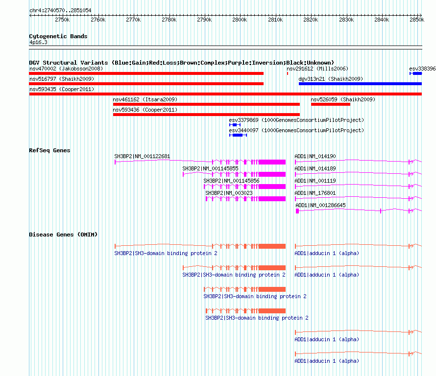
Task: Open the esv3440097 1000Genomes variant
Action: pyautogui.click(x=238, y=135)
